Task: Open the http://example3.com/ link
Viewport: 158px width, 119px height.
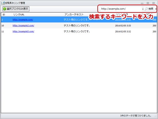Action: 23,31
